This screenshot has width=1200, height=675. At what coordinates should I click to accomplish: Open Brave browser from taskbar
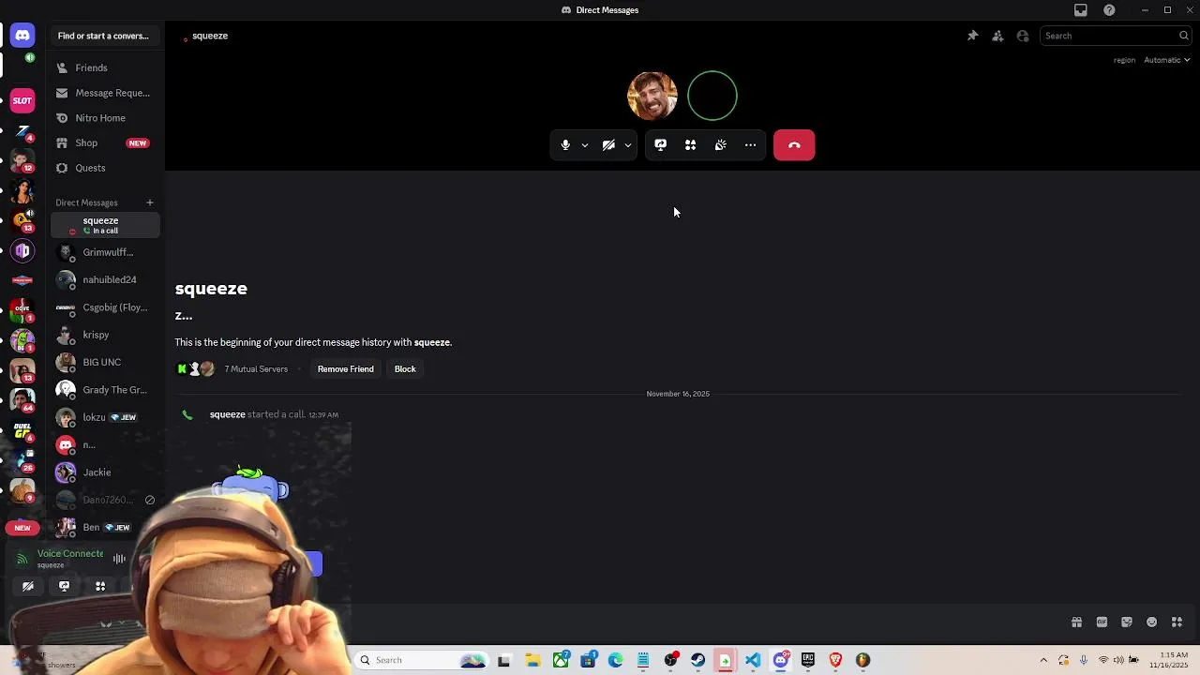click(x=835, y=660)
